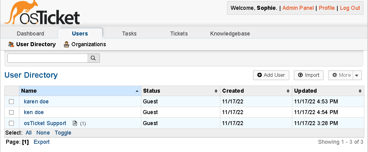
Task: Select the osTicket Support row checkbox
Action: click(x=11, y=124)
